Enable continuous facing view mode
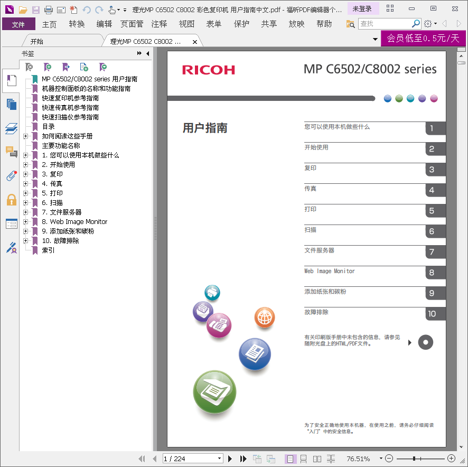Viewport: 468px width, 467px height. pyautogui.click(x=331, y=459)
